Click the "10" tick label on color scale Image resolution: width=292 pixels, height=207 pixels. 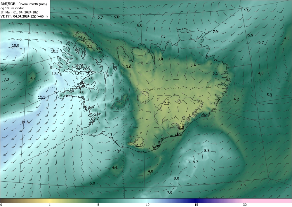click(x=147, y=205)
